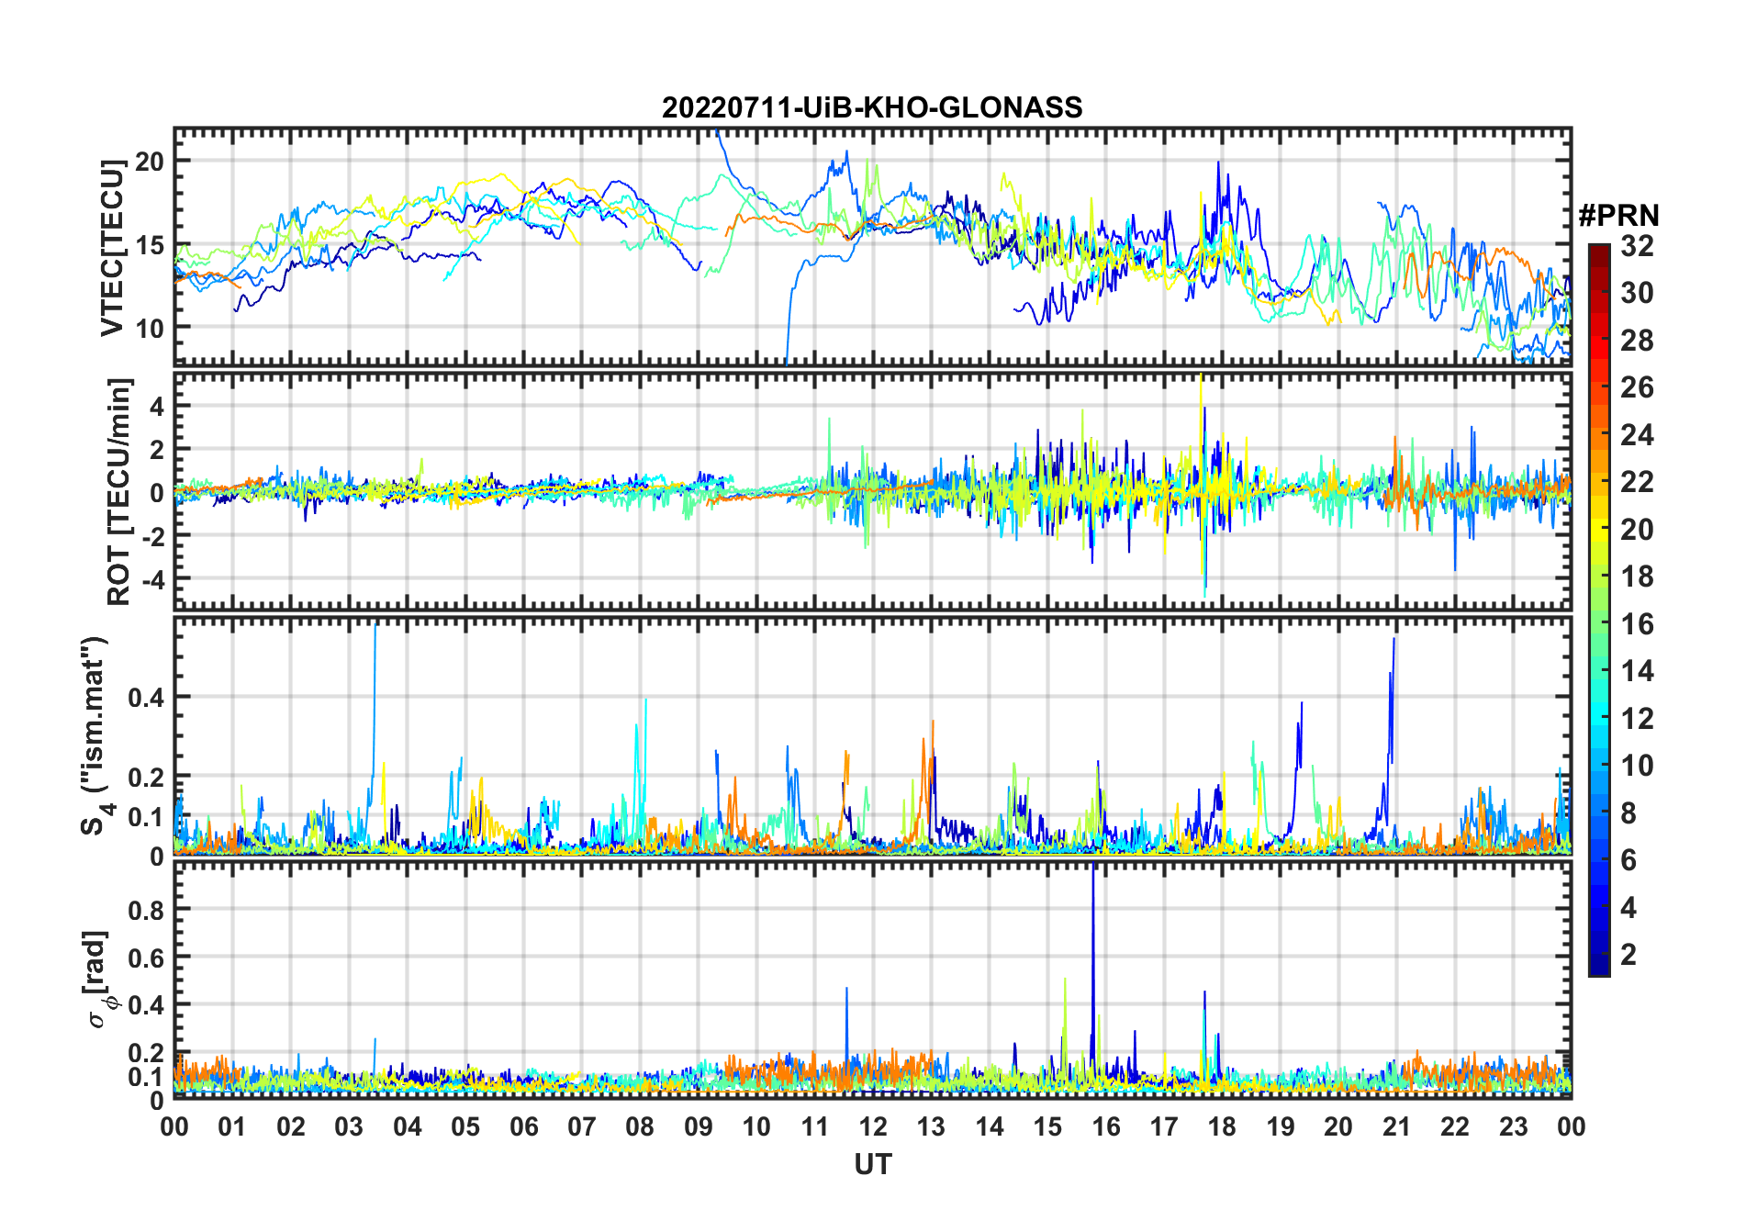This screenshot has width=1746, height=1221.
Task: Select the UT x-axis label
Action: tap(872, 1164)
